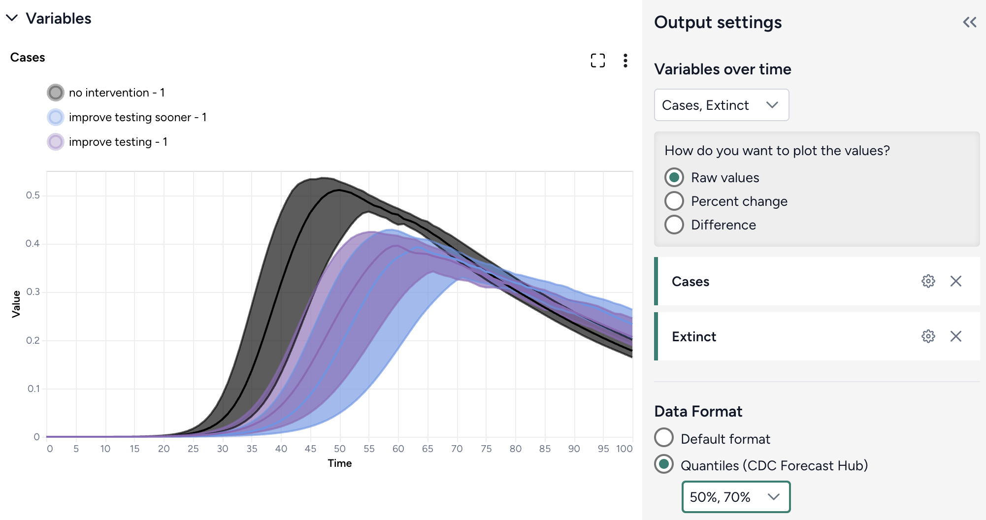Switch to Default format
This screenshot has width=986, height=520.
click(x=664, y=438)
